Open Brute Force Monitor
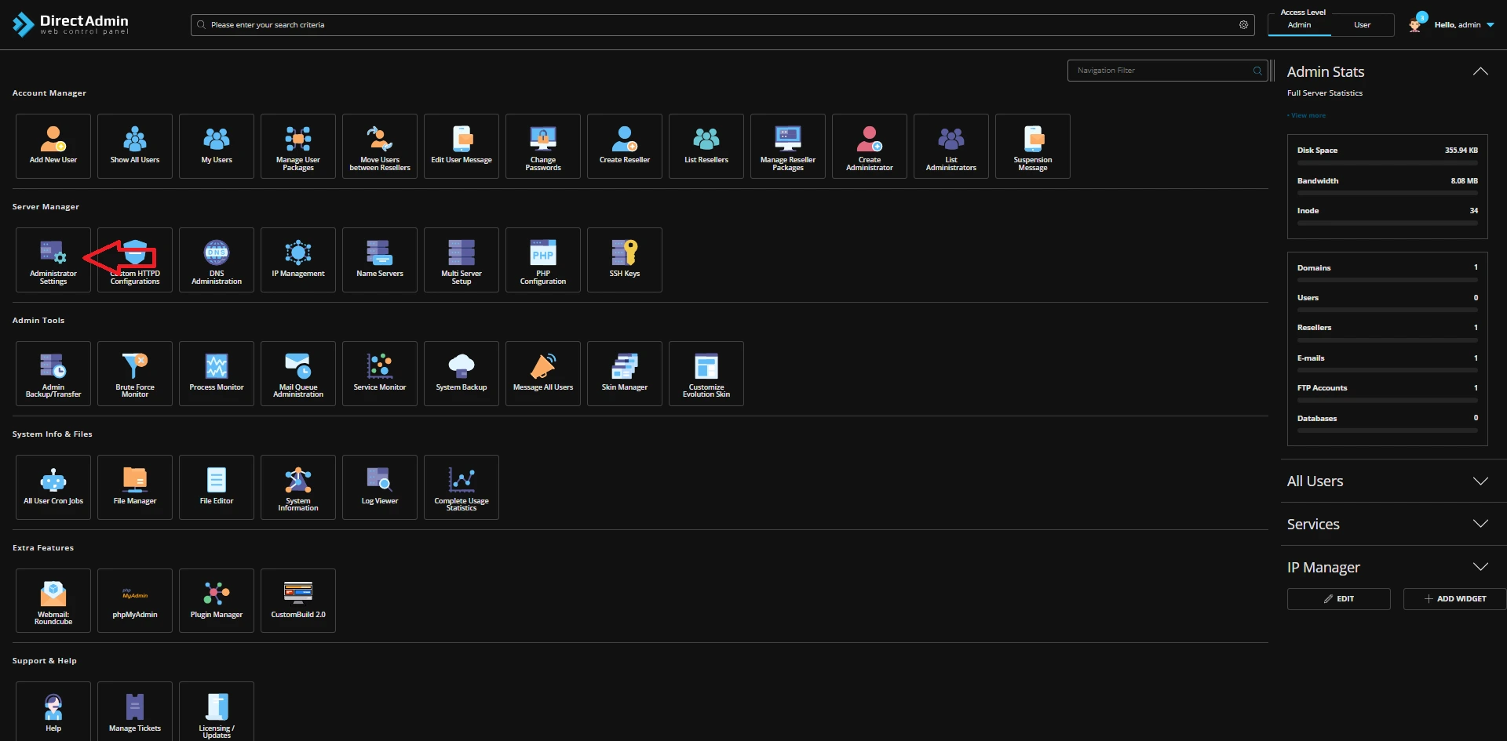The image size is (1507, 741). point(135,373)
